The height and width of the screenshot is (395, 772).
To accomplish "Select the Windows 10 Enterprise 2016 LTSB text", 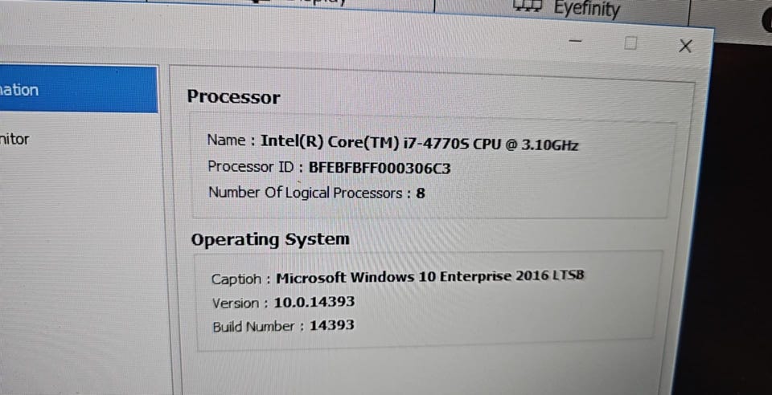I will coord(430,277).
